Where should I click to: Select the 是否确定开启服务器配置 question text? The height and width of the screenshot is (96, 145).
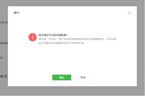(53, 35)
